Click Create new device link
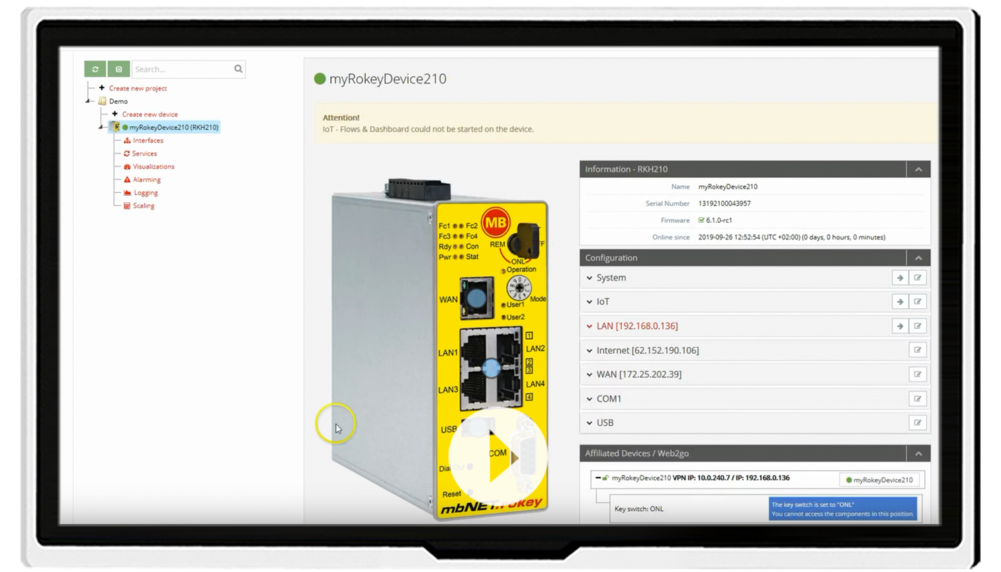The width and height of the screenshot is (1001, 572). pyautogui.click(x=150, y=114)
